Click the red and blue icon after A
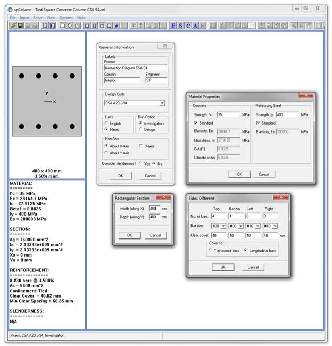The image size is (332, 346). (x=203, y=26)
